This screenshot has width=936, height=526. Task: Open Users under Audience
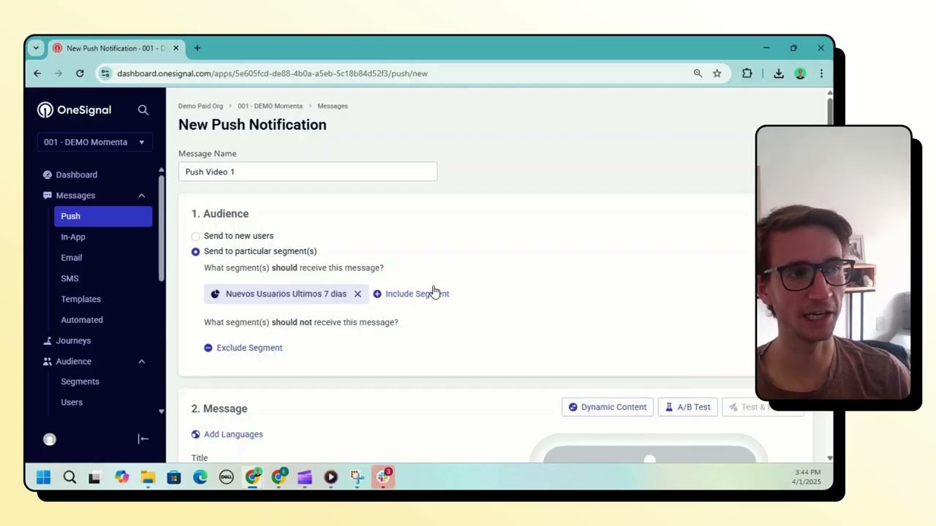(72, 403)
